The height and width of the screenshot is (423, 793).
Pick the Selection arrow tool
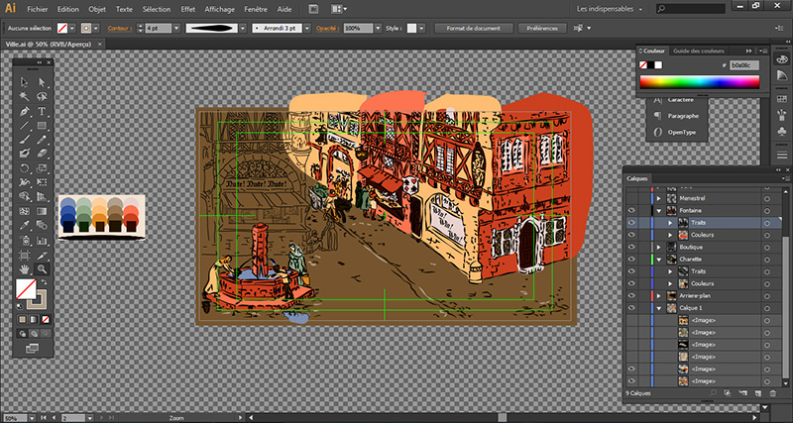(x=25, y=83)
